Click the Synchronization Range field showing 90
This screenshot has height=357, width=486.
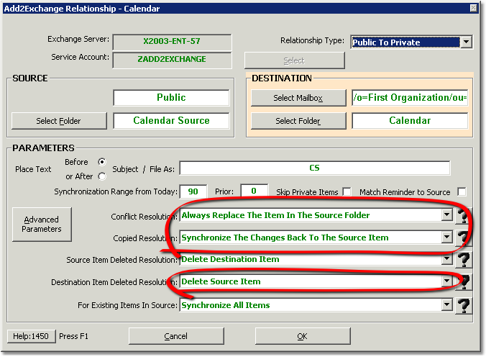point(193,191)
